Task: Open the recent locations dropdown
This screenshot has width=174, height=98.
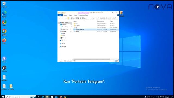Action: (64, 18)
